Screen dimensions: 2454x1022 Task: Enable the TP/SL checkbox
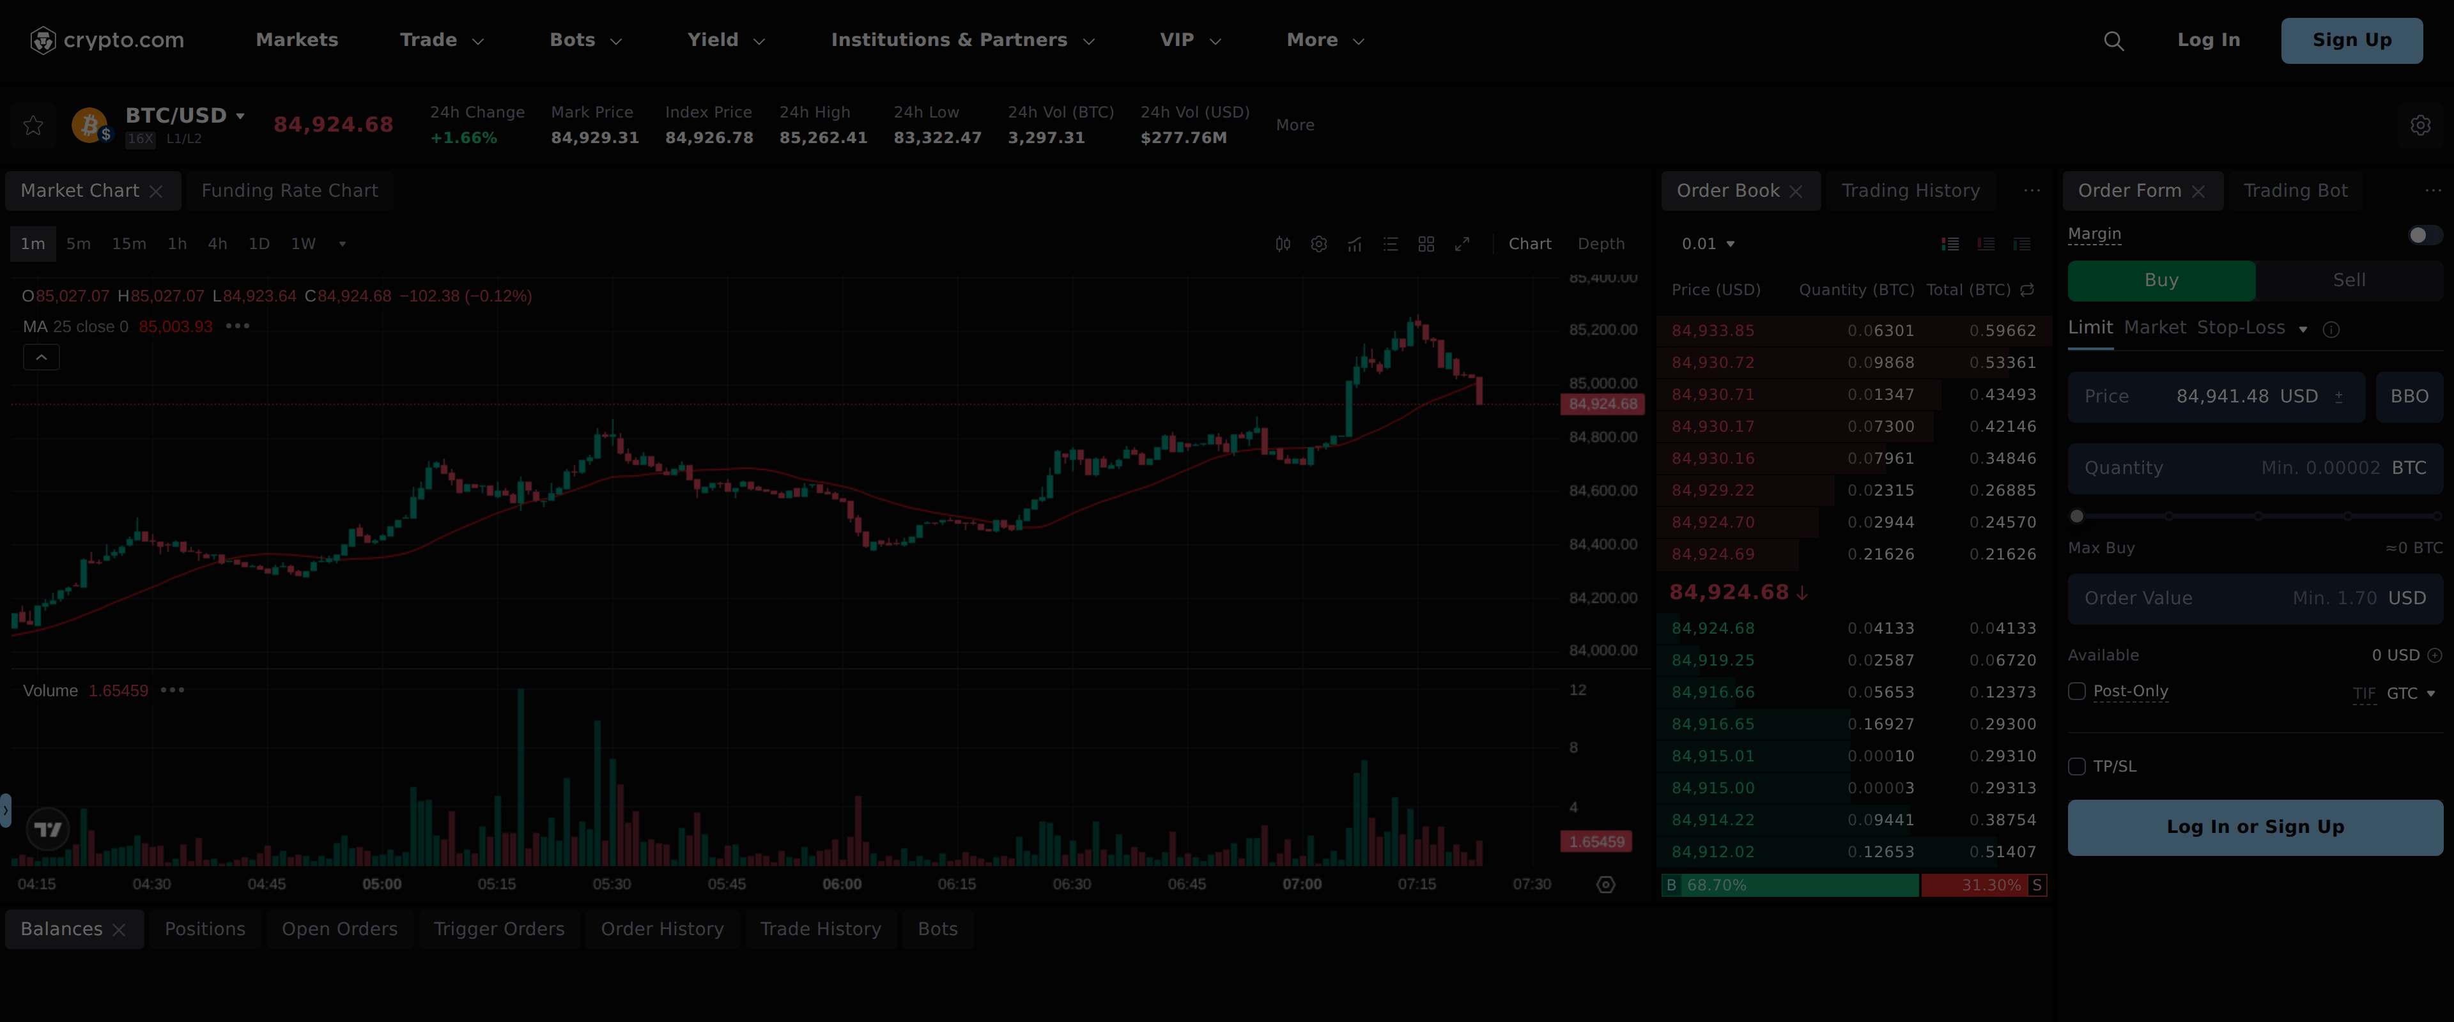(2077, 766)
